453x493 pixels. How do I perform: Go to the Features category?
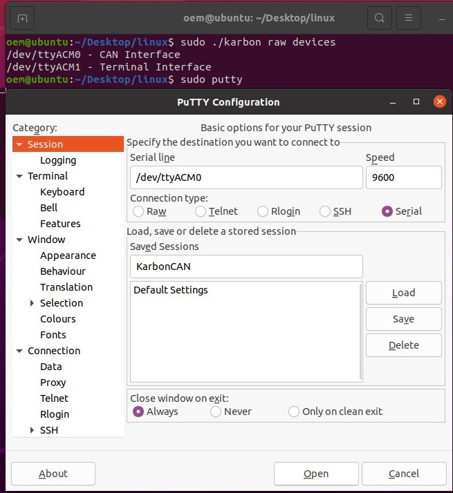pos(60,224)
